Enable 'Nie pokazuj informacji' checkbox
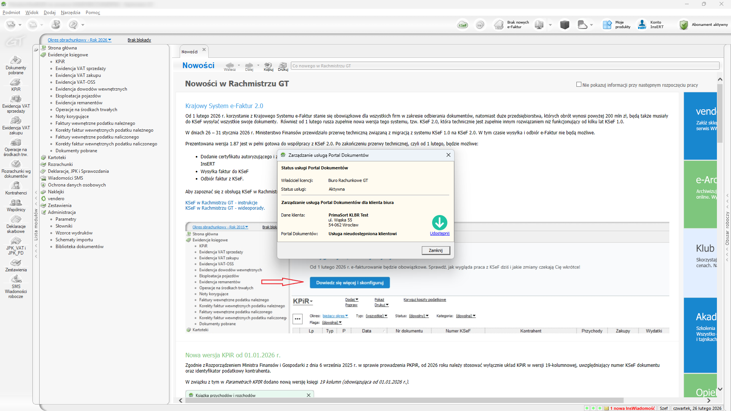Image resolution: width=731 pixels, height=411 pixels. (x=579, y=84)
